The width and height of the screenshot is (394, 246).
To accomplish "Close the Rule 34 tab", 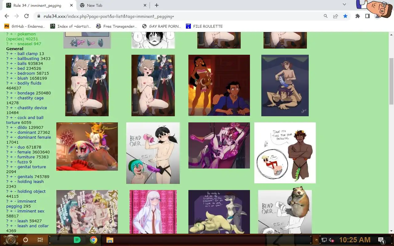I will click(x=71, y=5).
